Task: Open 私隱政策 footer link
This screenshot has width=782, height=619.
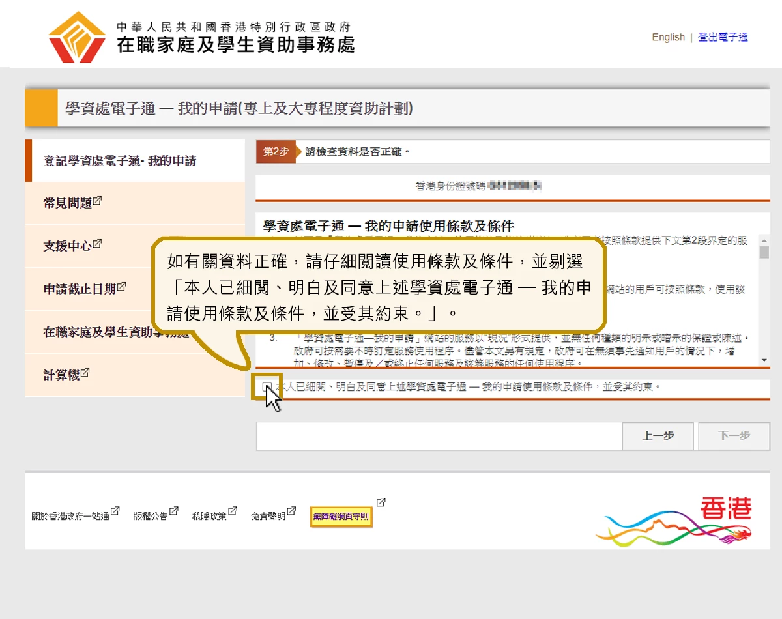Action: tap(209, 516)
